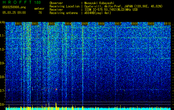The width and height of the screenshot is (174, 110).
Task: Click the 0903 time marker
Action: [x=51, y=24]
